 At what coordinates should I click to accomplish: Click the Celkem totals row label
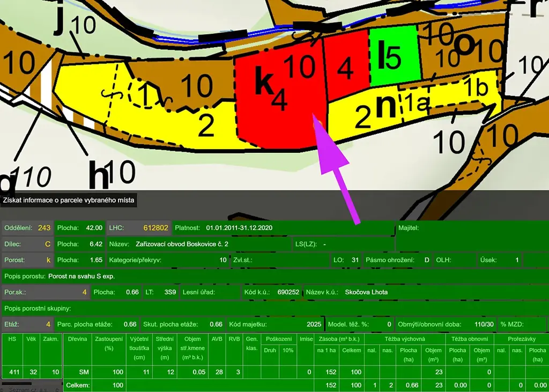point(76,385)
